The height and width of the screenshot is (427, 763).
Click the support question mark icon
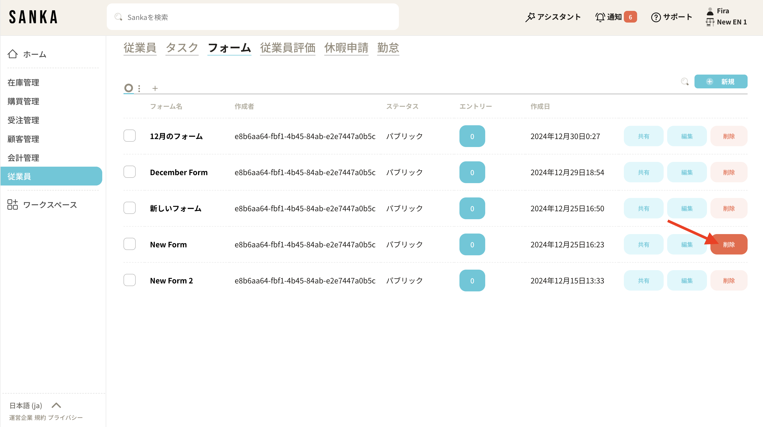click(656, 17)
